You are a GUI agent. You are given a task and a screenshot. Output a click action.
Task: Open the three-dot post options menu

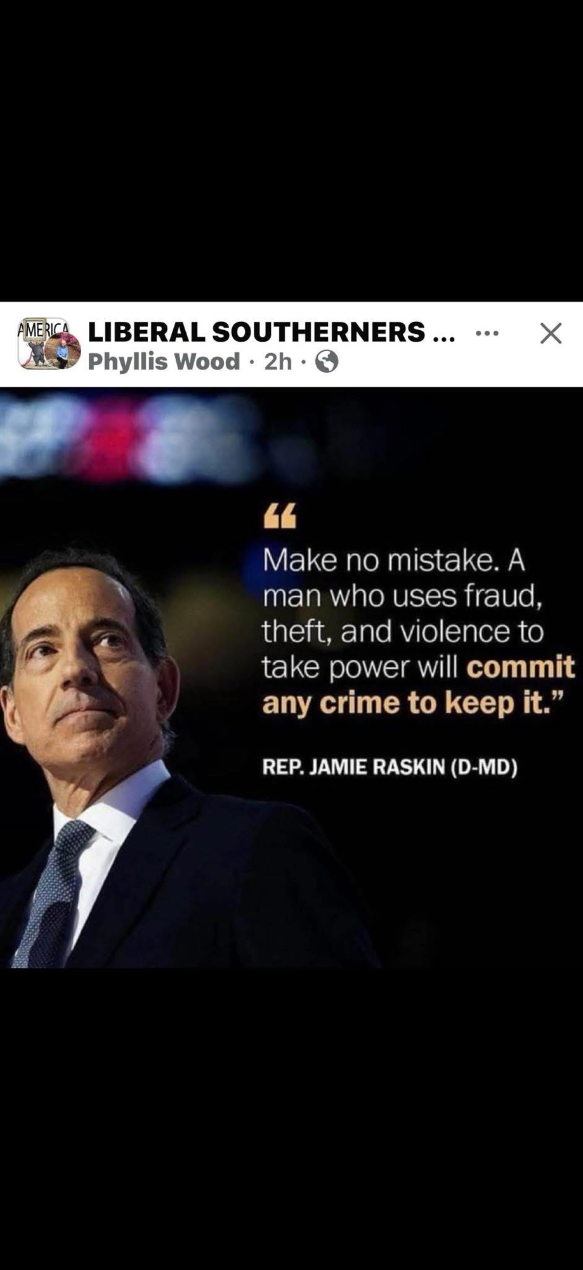[x=487, y=333]
